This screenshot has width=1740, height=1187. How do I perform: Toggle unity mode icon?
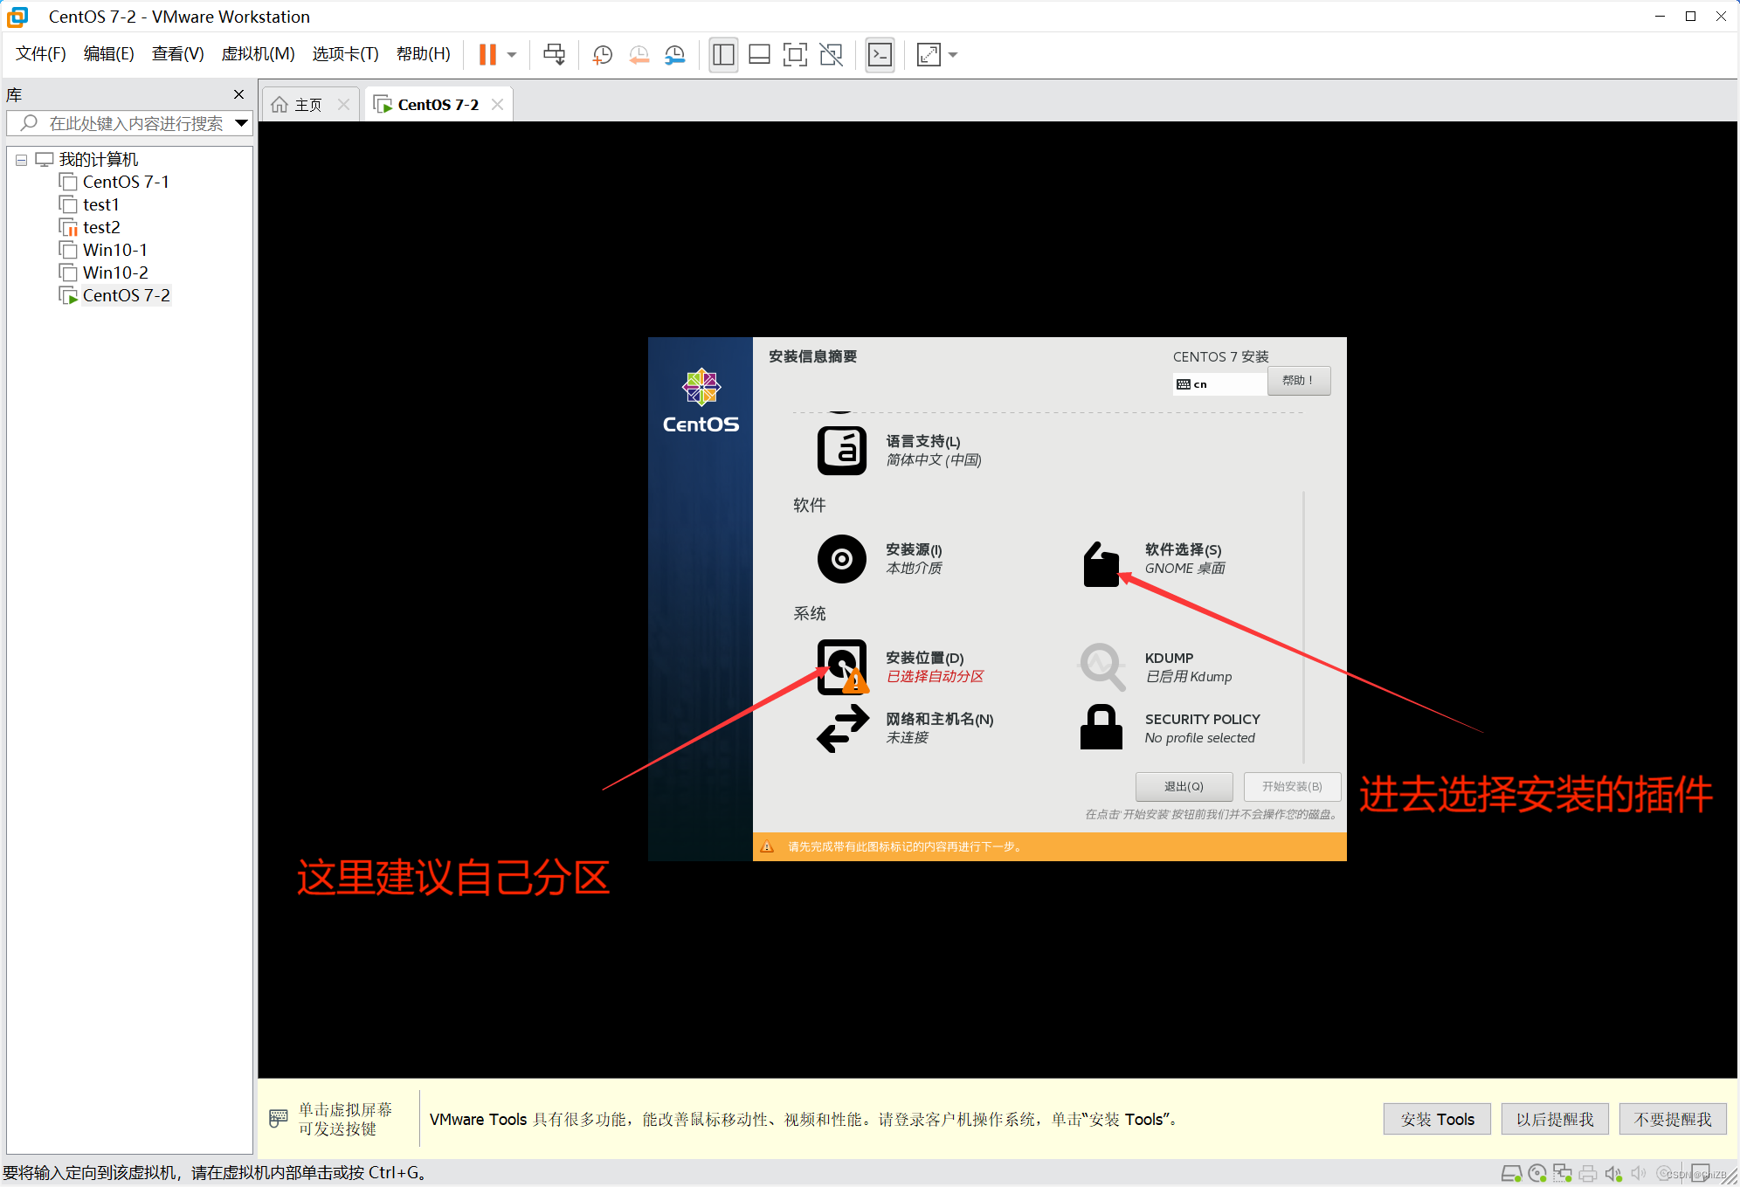point(831,55)
